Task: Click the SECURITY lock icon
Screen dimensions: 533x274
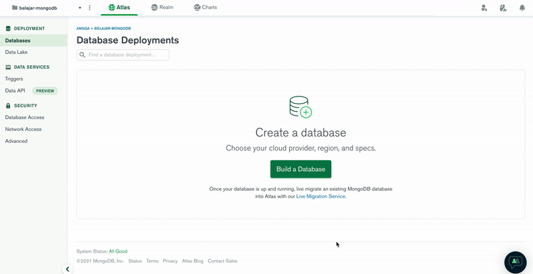Action: [x=8, y=106]
